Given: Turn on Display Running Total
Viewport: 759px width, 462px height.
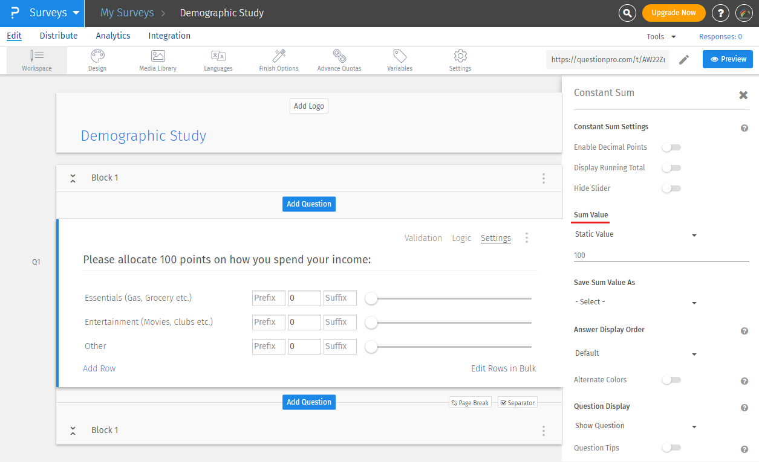Looking at the screenshot, I should [x=671, y=167].
